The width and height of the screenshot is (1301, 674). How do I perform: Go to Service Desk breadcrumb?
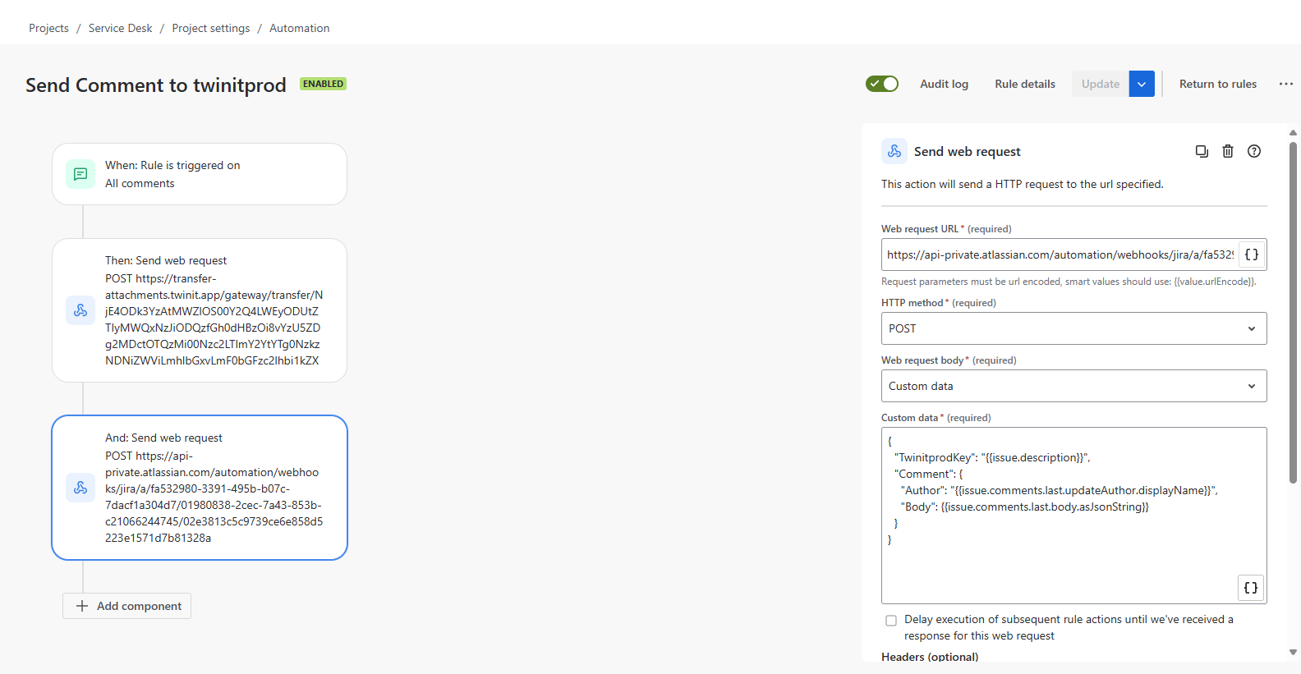click(120, 28)
